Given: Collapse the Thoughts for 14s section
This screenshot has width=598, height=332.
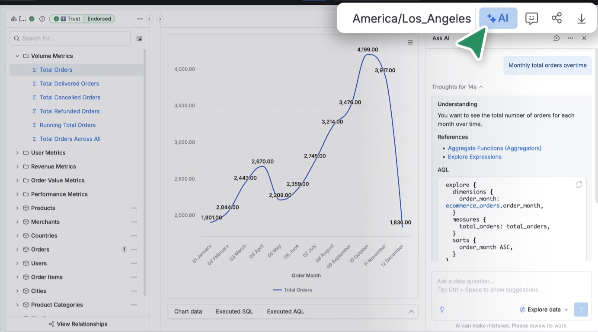Looking at the screenshot, I should [x=457, y=87].
